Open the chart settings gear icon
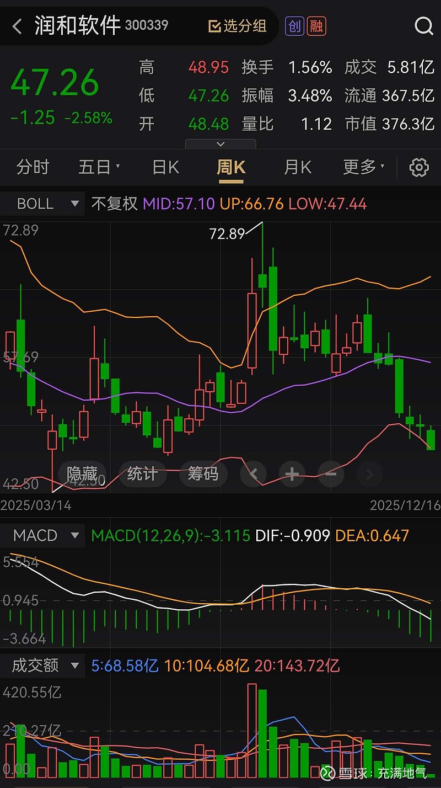This screenshot has width=441, height=788. click(x=419, y=167)
